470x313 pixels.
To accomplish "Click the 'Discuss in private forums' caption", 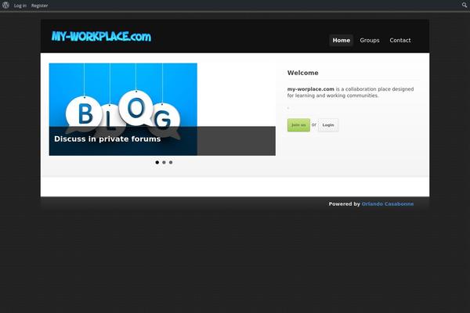I will 107,139.
